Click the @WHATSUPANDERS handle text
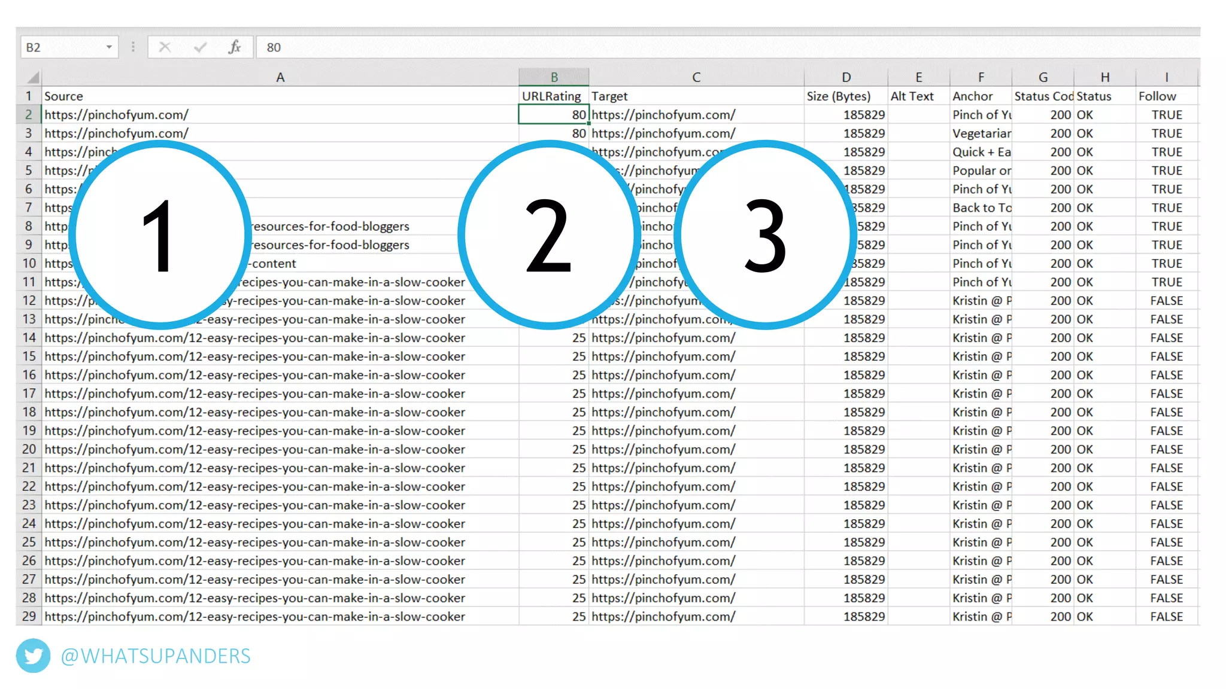The width and height of the screenshot is (1226, 689). (156, 656)
